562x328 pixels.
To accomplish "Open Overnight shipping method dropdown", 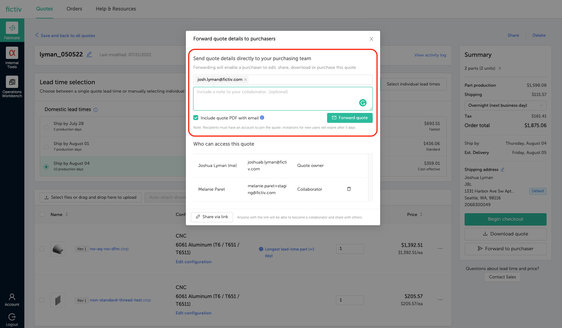I will 505,105.
